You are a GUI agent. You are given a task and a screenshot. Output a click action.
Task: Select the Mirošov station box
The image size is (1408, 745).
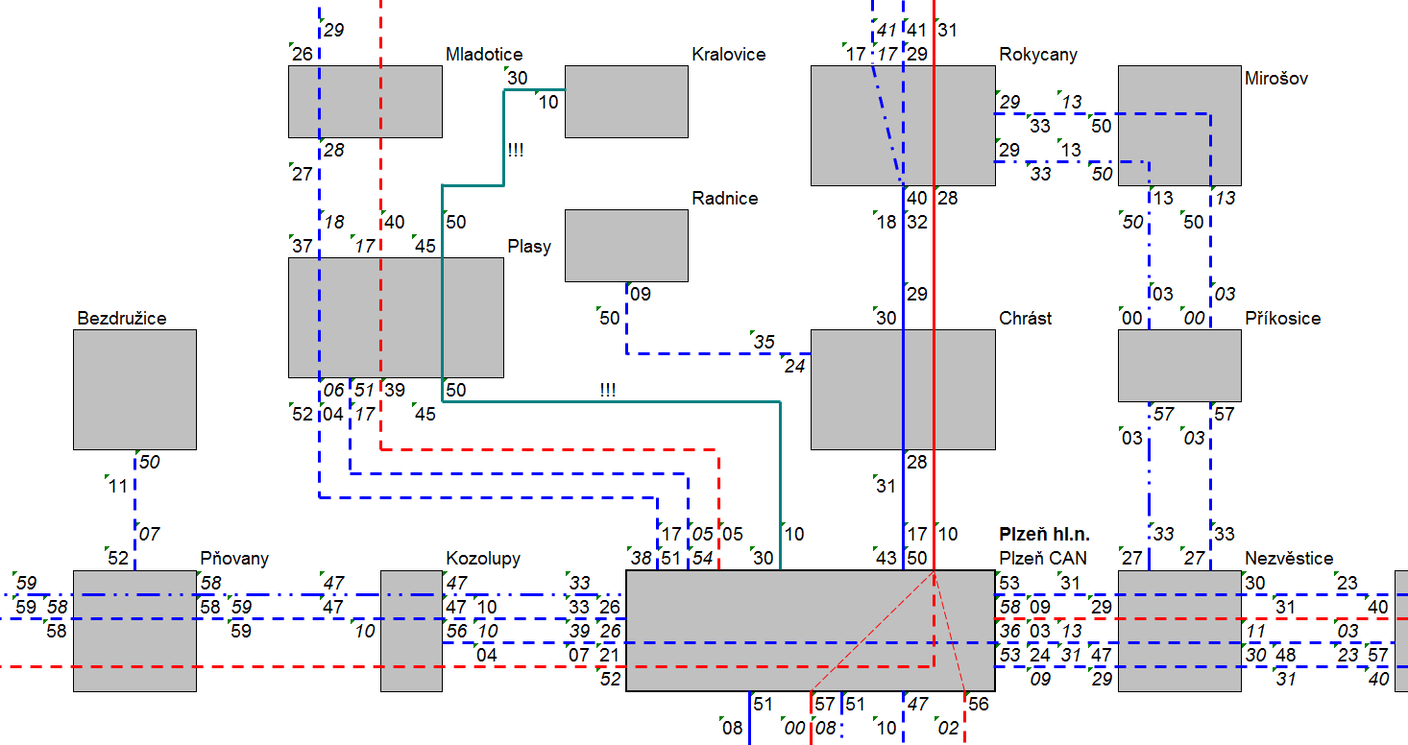pos(1179,126)
